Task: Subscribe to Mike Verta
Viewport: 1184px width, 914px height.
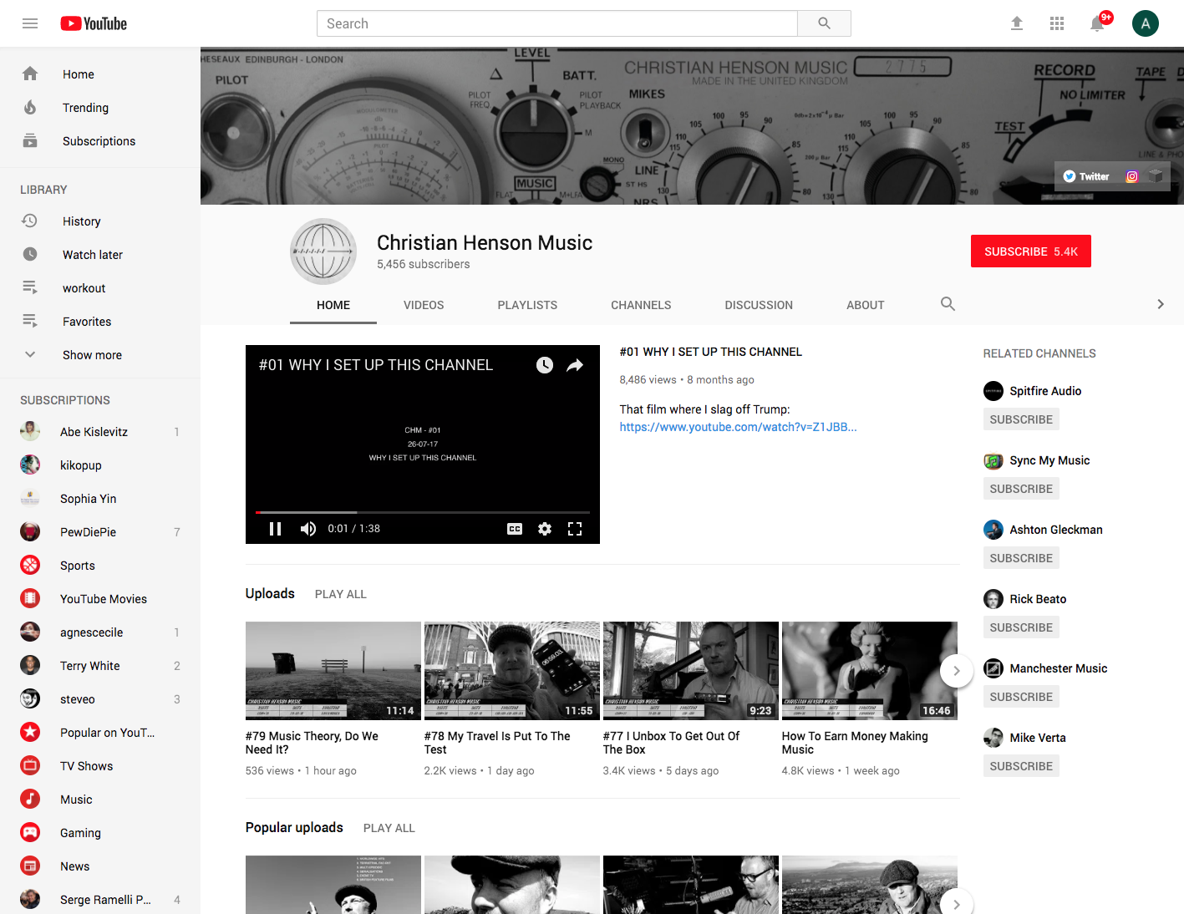Action: coord(1021,766)
